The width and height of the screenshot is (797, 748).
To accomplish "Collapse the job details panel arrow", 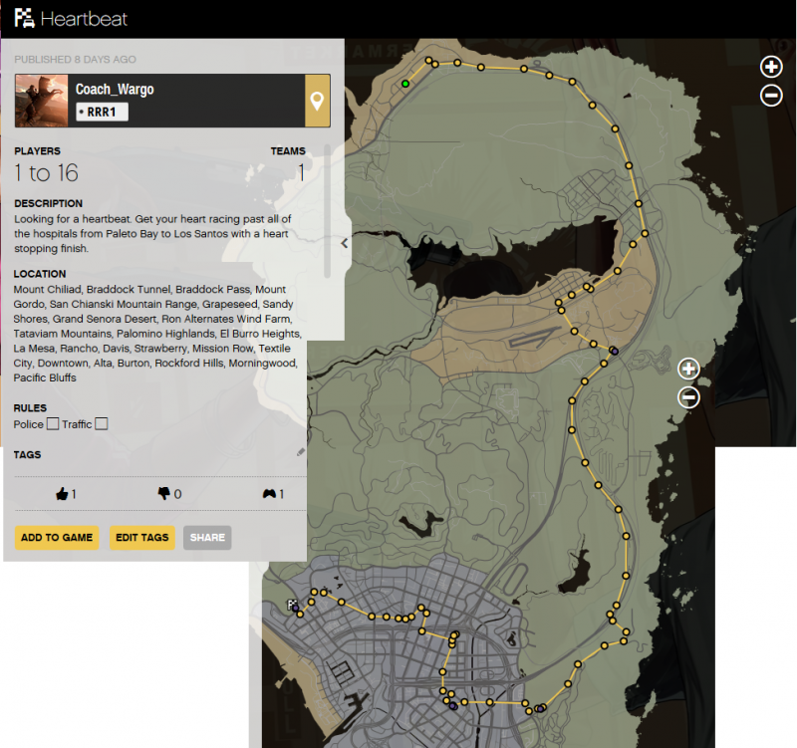I will point(344,243).
